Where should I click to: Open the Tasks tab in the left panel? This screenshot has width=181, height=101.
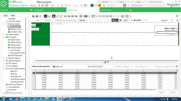coord(5,16)
